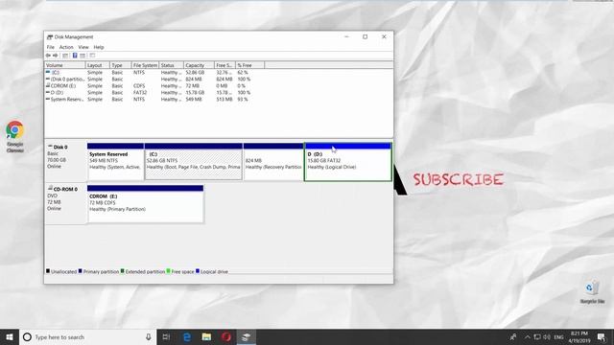
Task: Sort by the Type column header
Action: 120,65
